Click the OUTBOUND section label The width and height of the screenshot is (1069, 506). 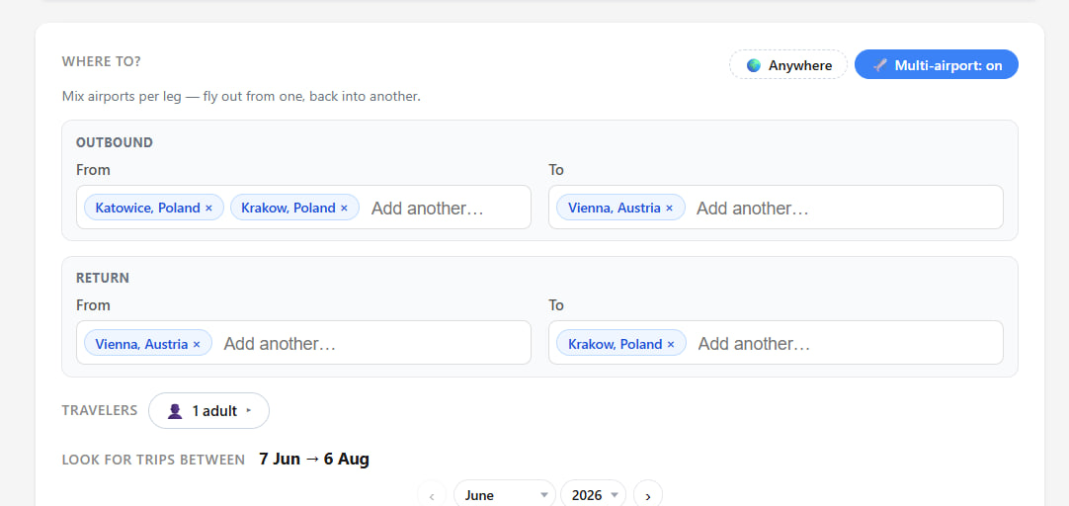115,142
